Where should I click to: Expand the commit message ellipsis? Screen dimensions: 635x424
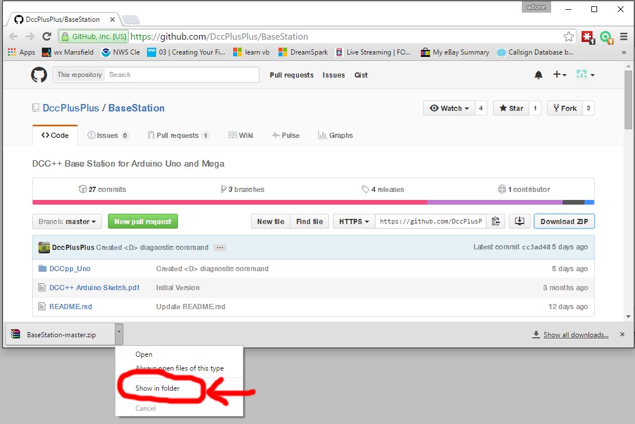[220, 247]
